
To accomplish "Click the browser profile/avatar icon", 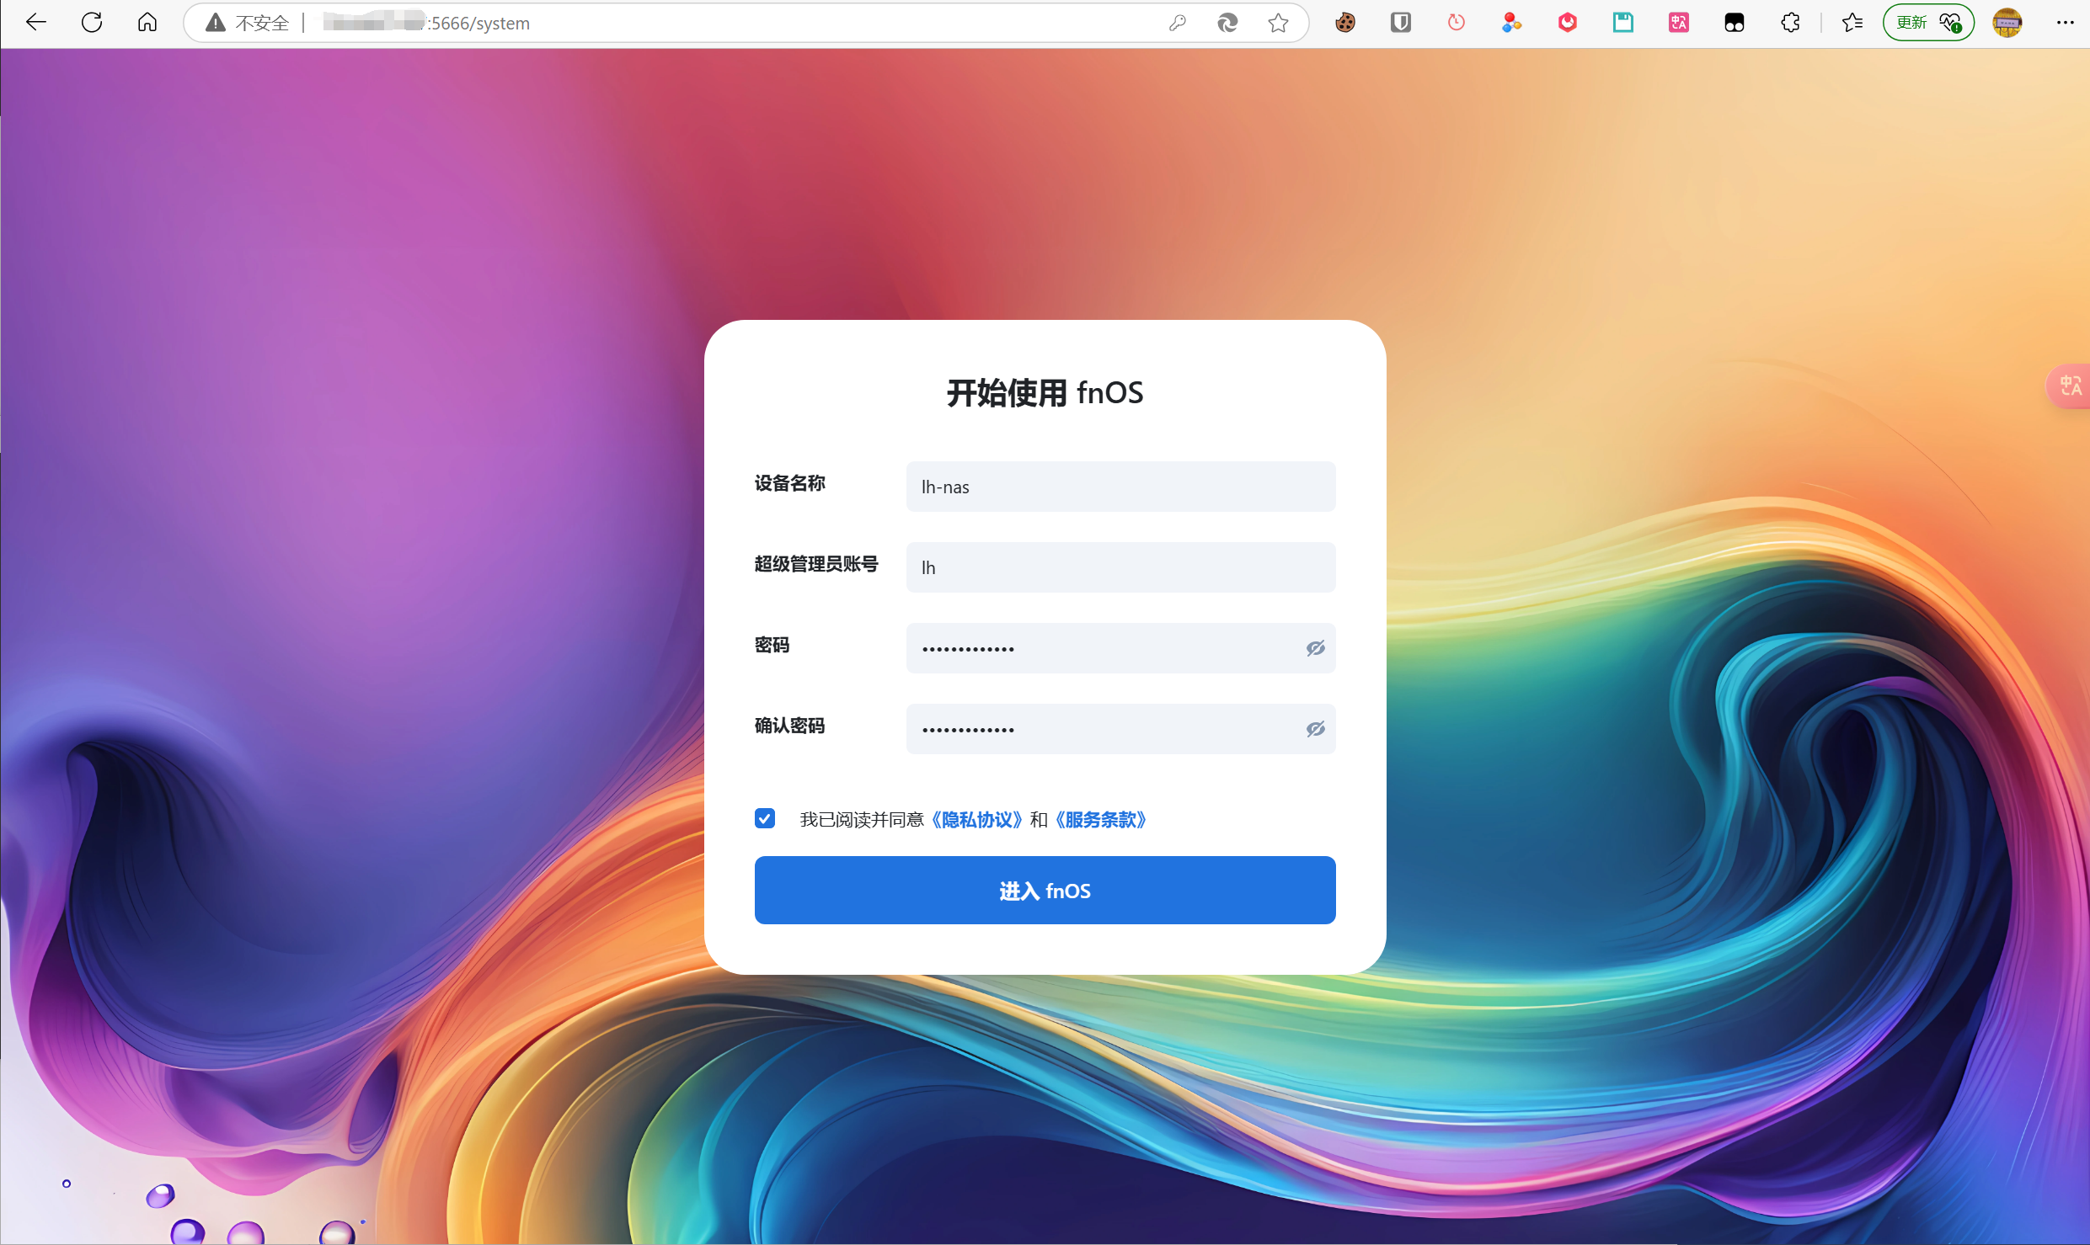I will pyautogui.click(x=2007, y=22).
